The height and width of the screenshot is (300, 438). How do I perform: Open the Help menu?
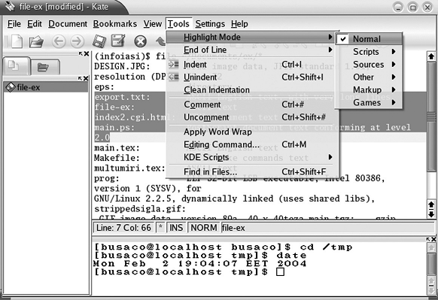239,24
